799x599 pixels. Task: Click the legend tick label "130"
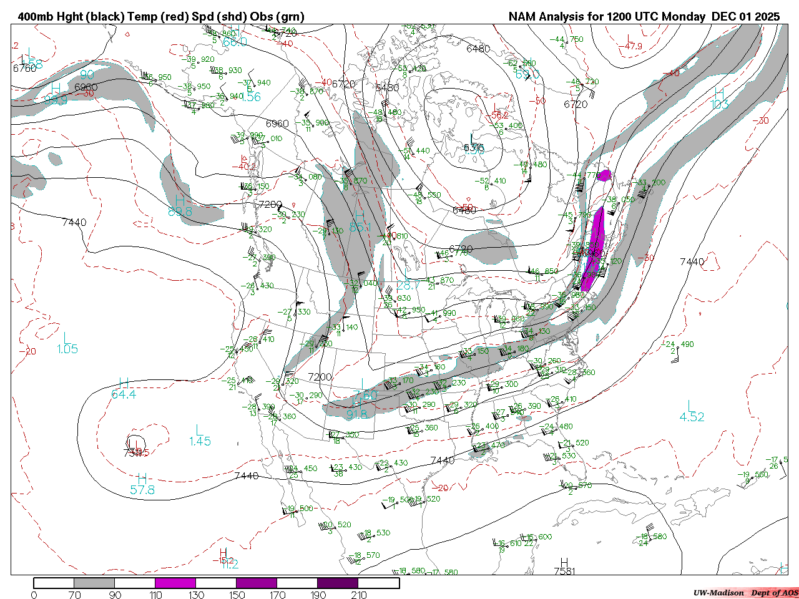196,595
